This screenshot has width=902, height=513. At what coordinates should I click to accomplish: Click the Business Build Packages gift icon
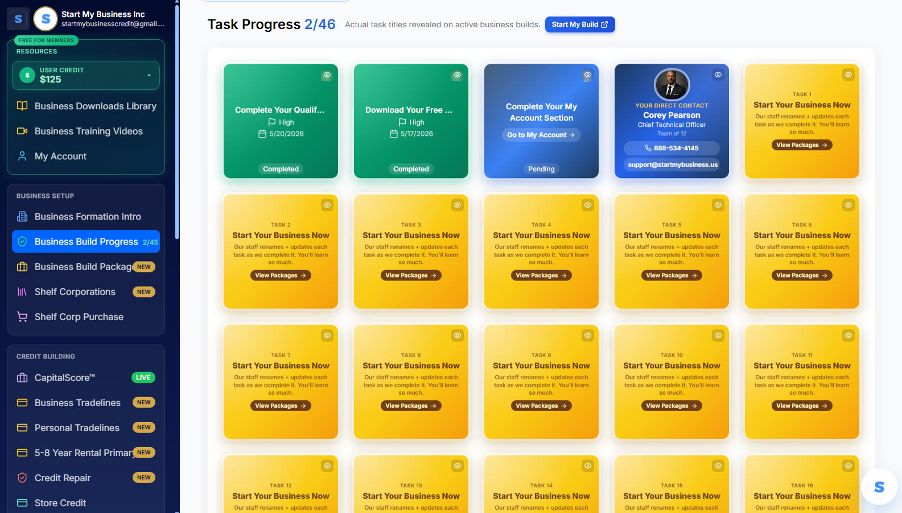point(22,267)
